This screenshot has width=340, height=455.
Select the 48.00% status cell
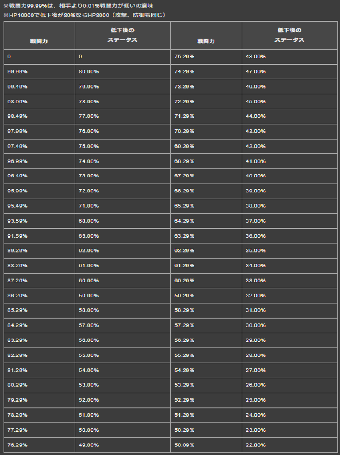(256, 57)
